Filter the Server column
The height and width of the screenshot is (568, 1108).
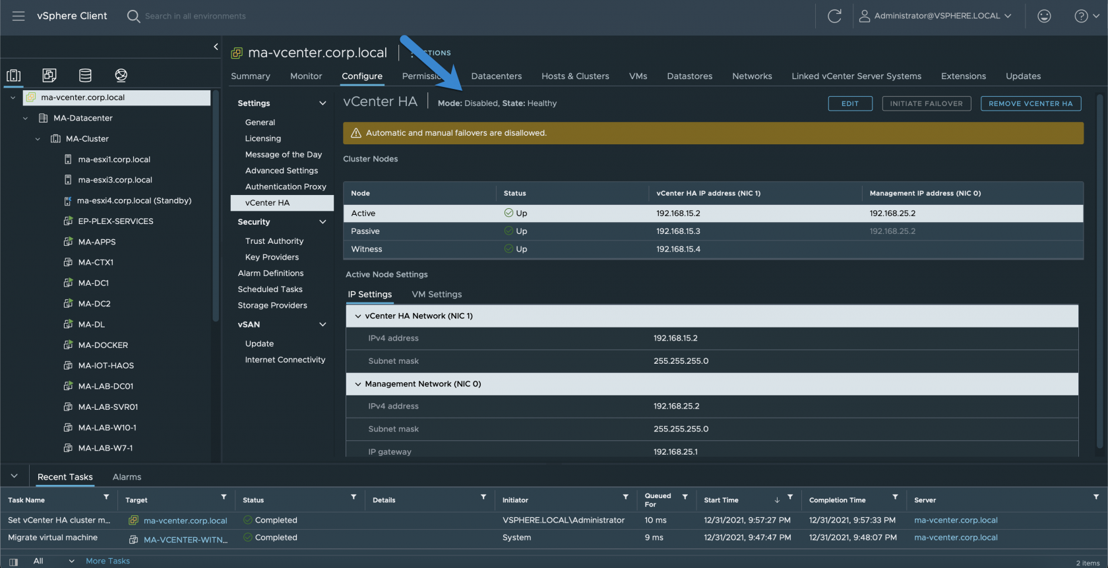point(1096,497)
